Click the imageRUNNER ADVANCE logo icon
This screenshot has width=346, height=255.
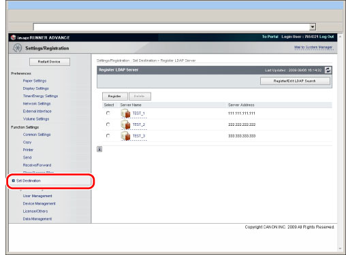(x=14, y=37)
